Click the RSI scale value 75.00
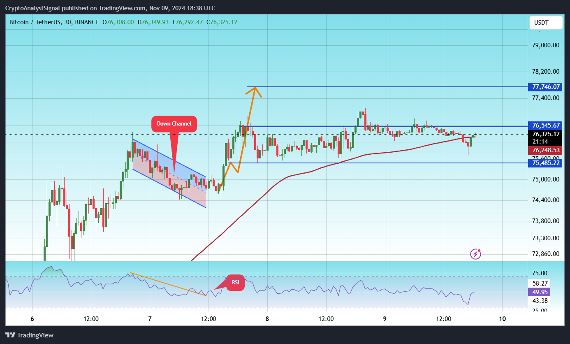570x344 pixels. point(540,273)
